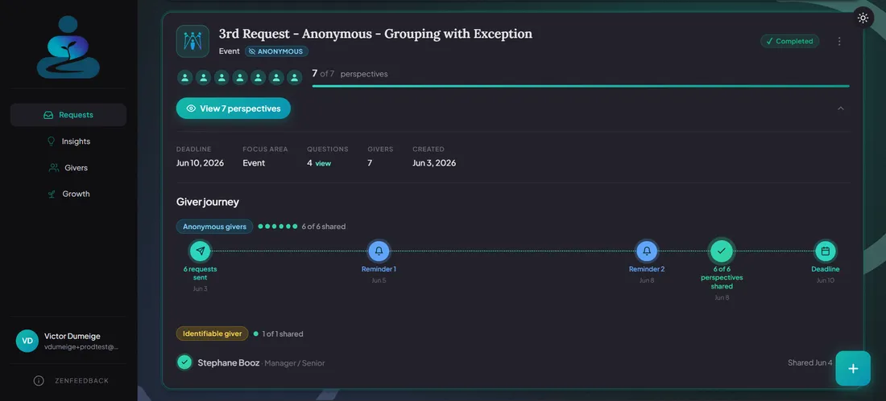
Task: Click the Deadline calendar marker
Action: coord(825,251)
